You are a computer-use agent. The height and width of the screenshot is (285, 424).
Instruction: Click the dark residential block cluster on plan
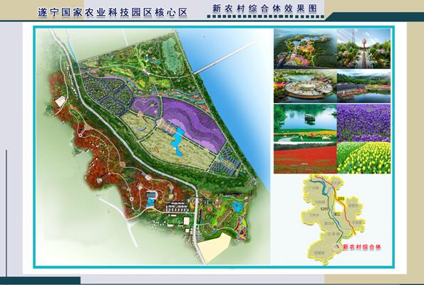coord(108,93)
